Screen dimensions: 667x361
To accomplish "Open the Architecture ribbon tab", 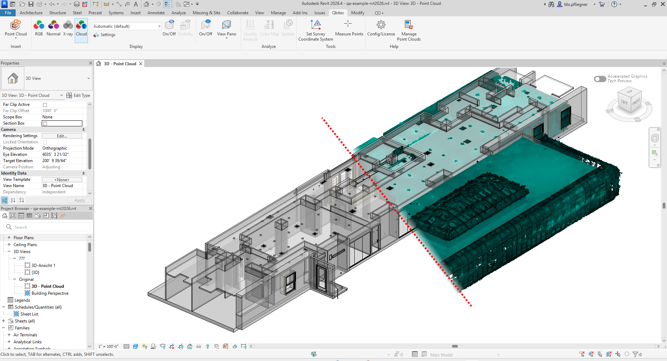I will pyautogui.click(x=31, y=13).
